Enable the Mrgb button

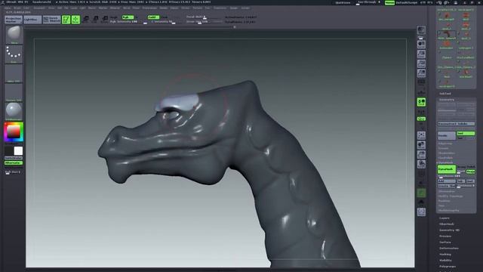[114, 17]
